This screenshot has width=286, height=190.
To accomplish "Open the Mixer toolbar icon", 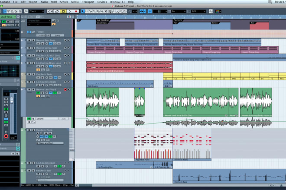I will (19, 12).
